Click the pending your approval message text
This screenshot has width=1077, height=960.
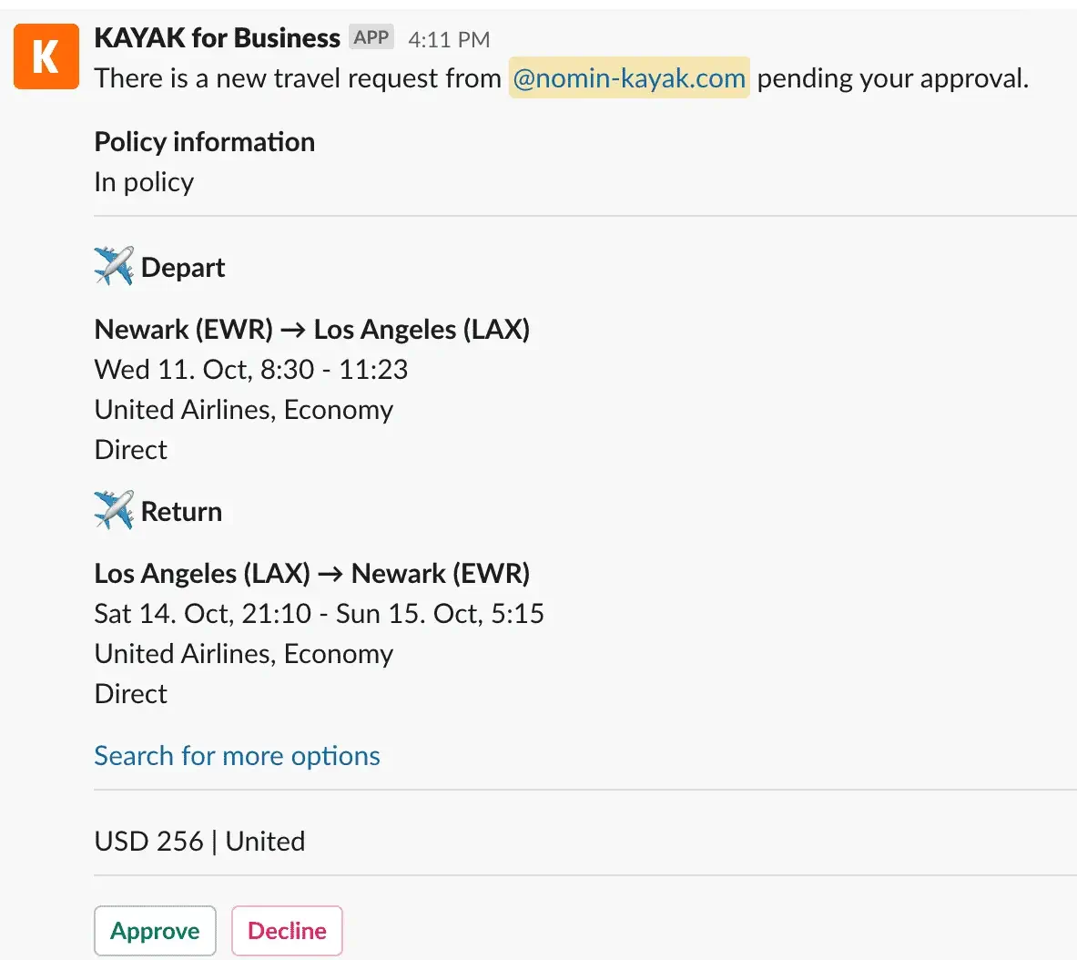pyautogui.click(x=892, y=78)
